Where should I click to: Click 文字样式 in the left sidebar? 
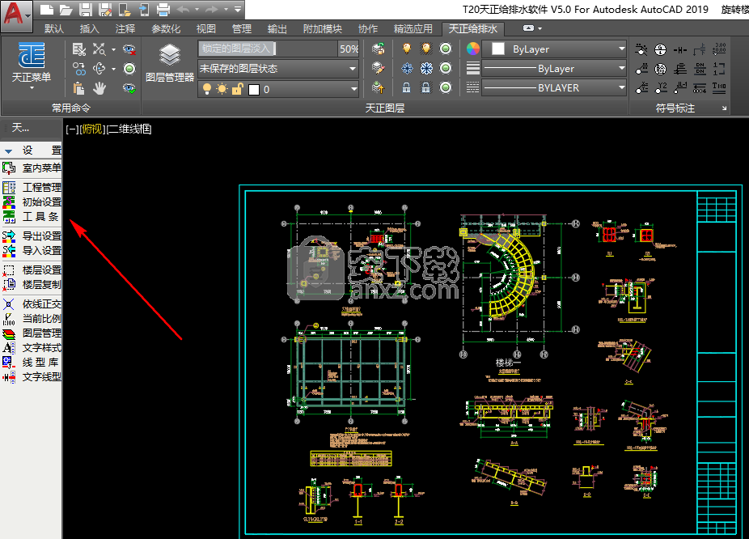[40, 347]
